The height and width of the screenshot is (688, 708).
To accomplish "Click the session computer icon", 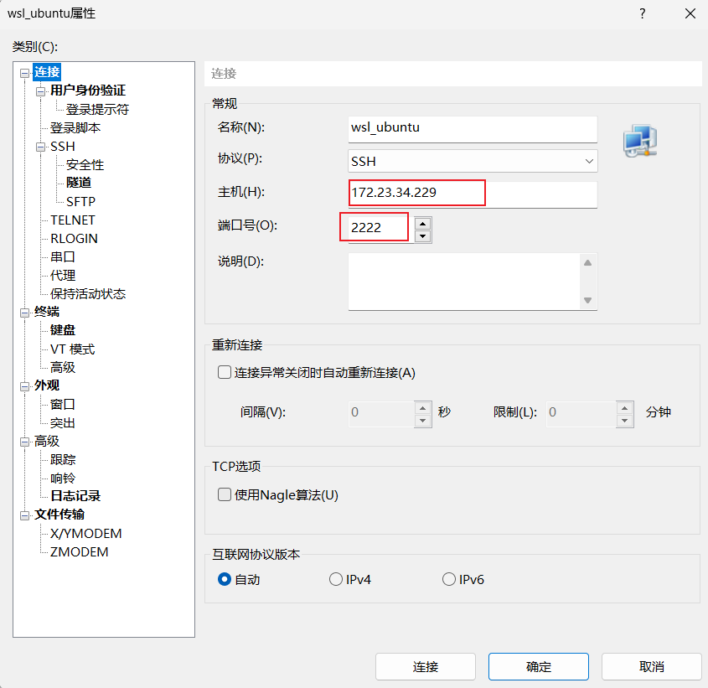I will coord(640,141).
